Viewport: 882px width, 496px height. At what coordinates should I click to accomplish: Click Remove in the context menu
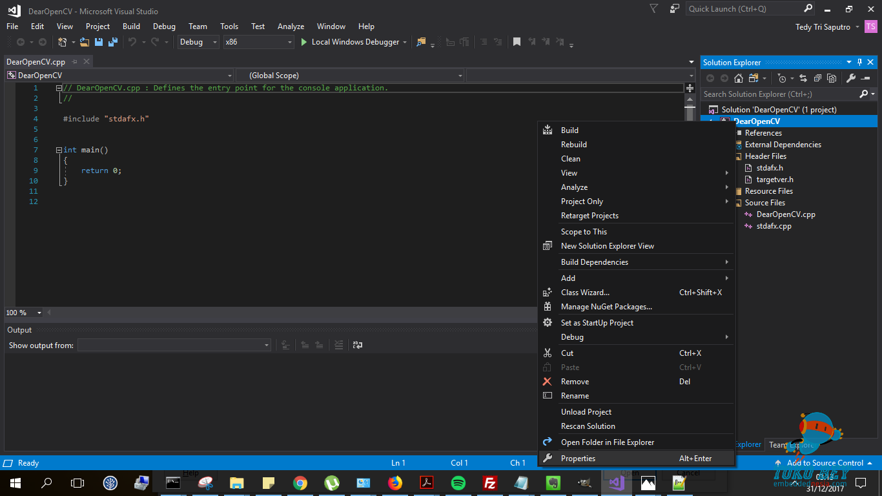pyautogui.click(x=636, y=382)
